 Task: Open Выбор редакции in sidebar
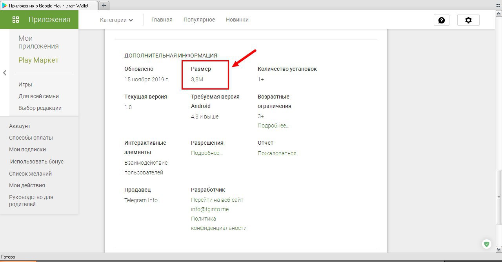click(x=40, y=108)
